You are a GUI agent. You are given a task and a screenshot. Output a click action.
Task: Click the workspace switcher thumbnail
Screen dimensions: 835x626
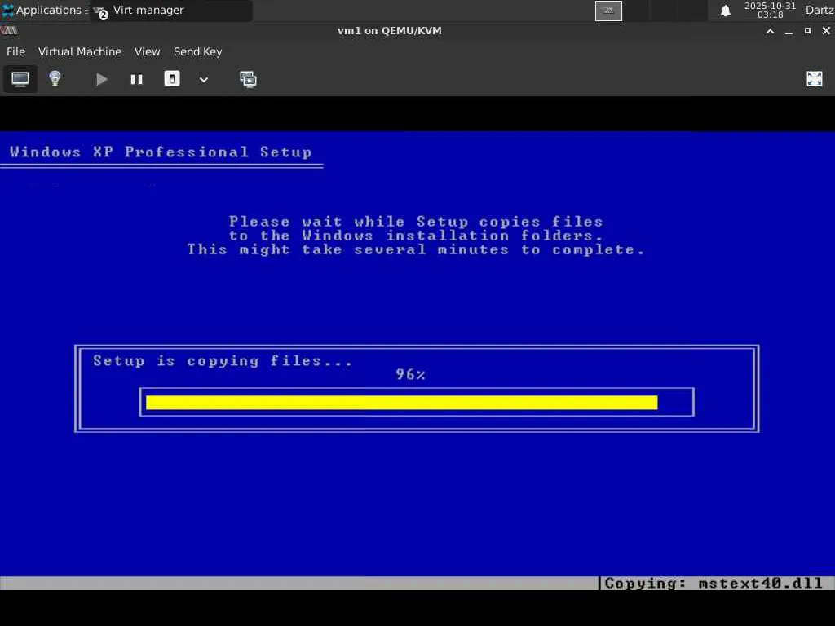click(608, 11)
